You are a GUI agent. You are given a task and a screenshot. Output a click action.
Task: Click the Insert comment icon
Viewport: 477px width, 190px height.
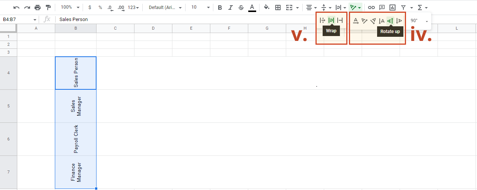tap(382, 8)
